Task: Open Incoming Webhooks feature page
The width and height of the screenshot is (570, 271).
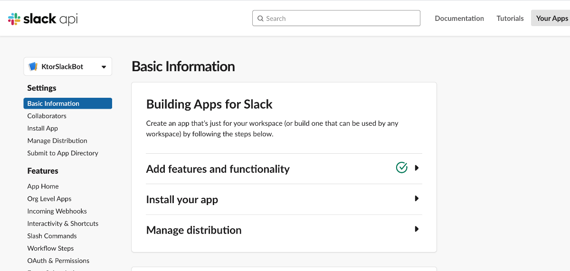Action: pyautogui.click(x=57, y=211)
